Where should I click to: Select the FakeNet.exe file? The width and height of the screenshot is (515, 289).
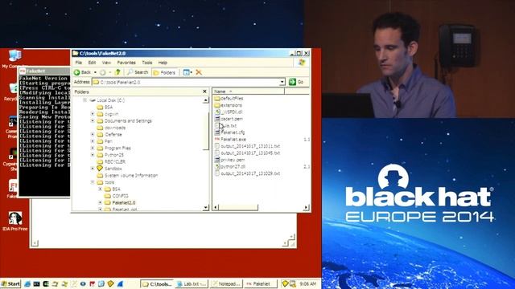[230, 139]
